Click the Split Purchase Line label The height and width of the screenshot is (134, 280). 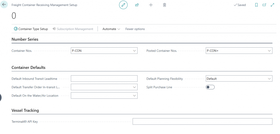coord(159,87)
